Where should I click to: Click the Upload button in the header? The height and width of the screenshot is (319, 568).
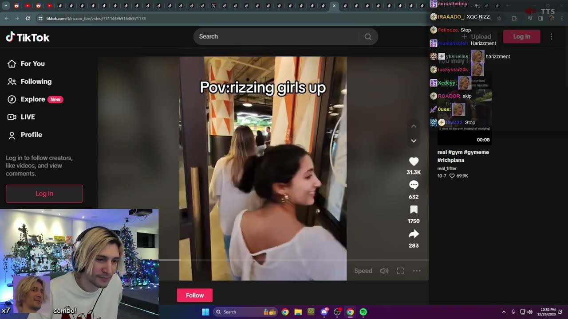(x=477, y=37)
